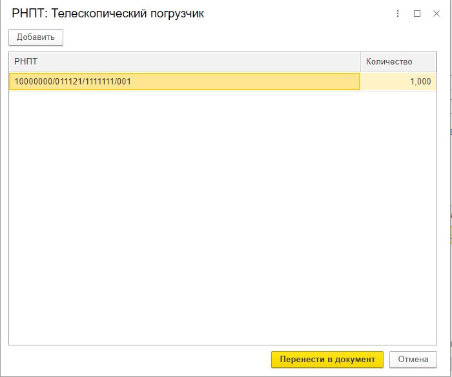This screenshot has width=452, height=377.
Task: Cancel the dialog with Отмена
Action: coord(413,360)
